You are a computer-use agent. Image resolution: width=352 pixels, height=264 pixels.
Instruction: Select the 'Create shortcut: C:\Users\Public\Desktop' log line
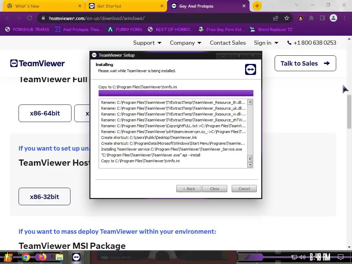[x=149, y=137]
